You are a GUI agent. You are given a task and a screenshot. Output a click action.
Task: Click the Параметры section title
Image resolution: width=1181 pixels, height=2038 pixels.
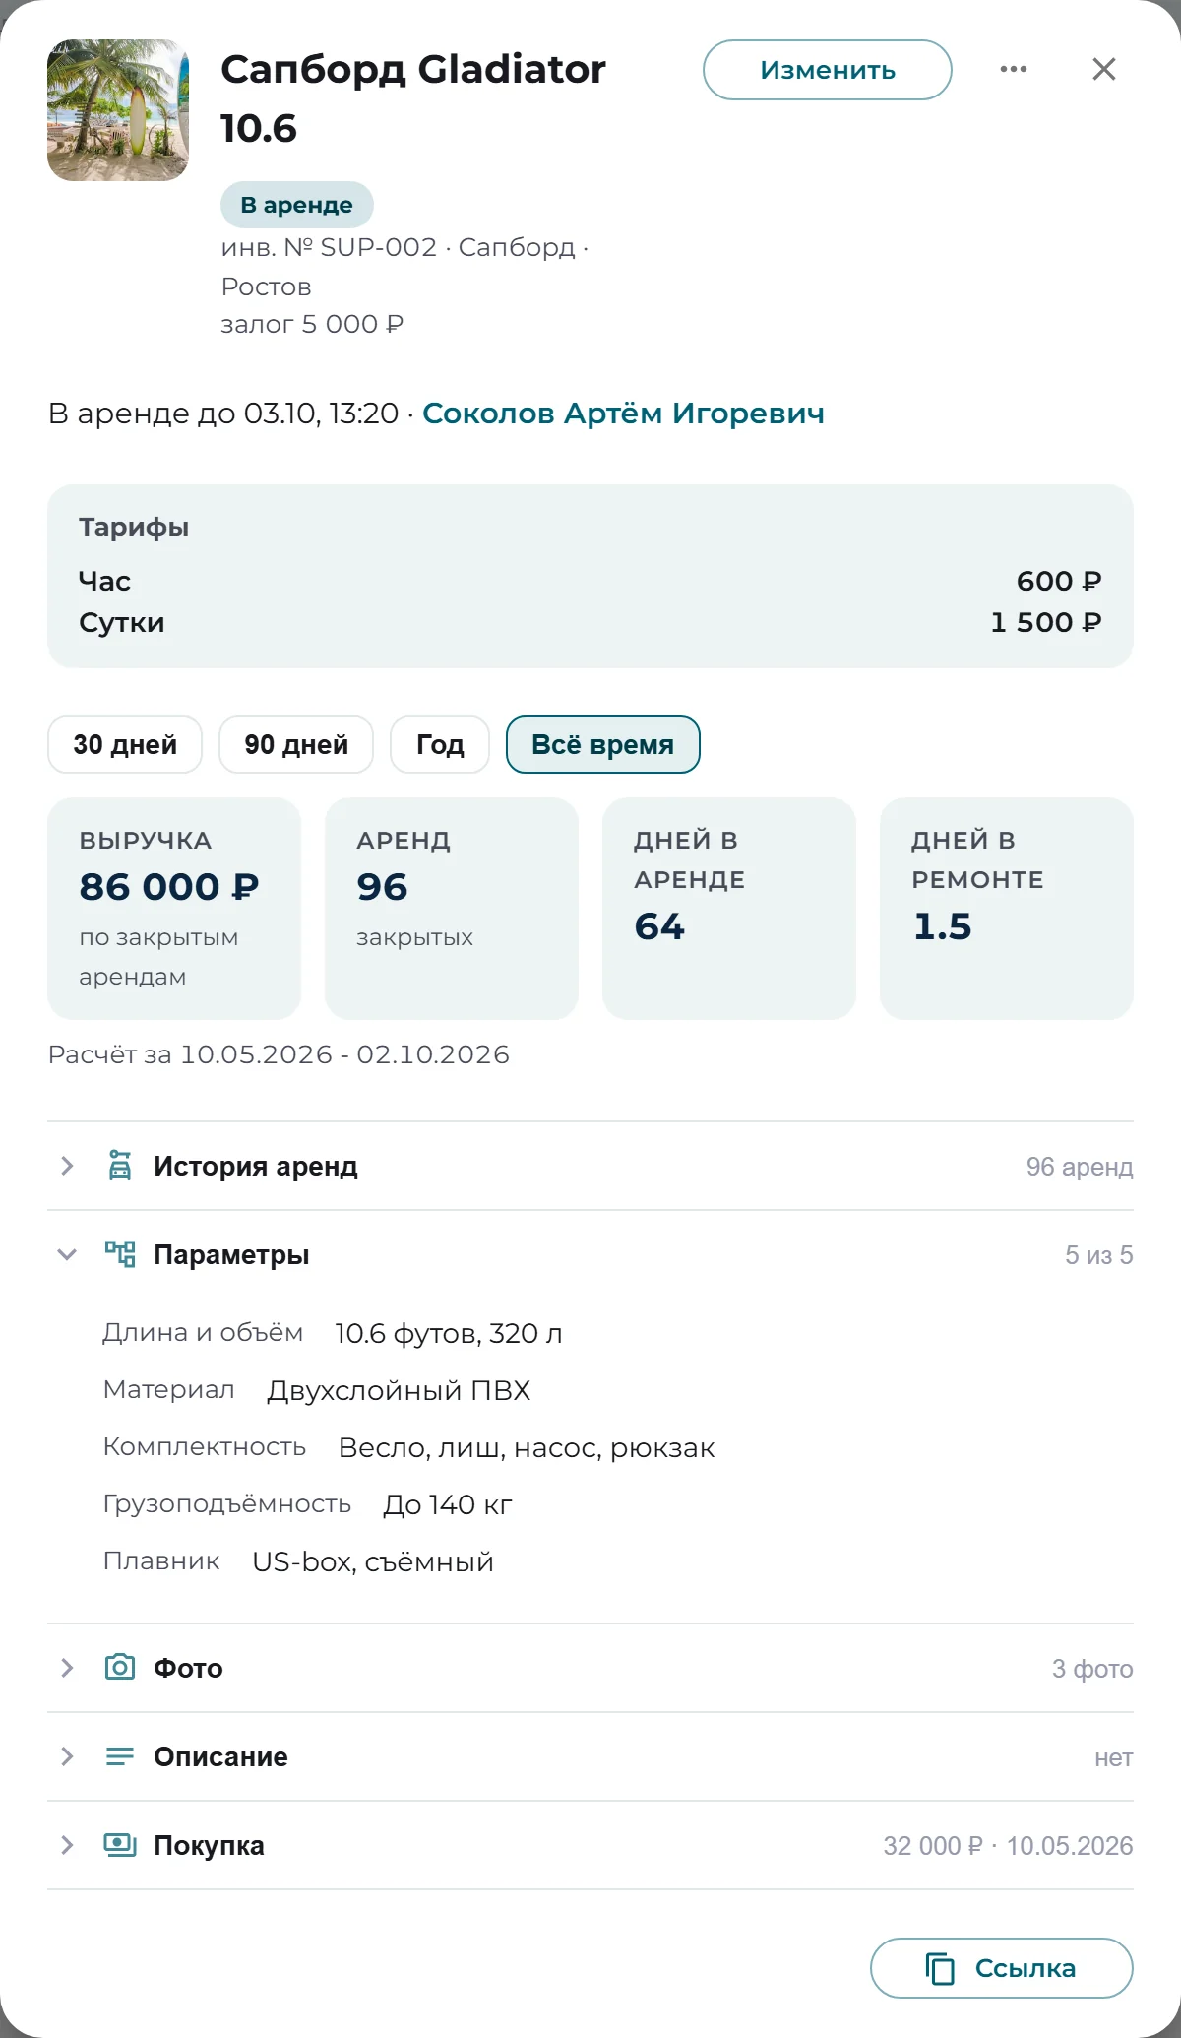(231, 1254)
